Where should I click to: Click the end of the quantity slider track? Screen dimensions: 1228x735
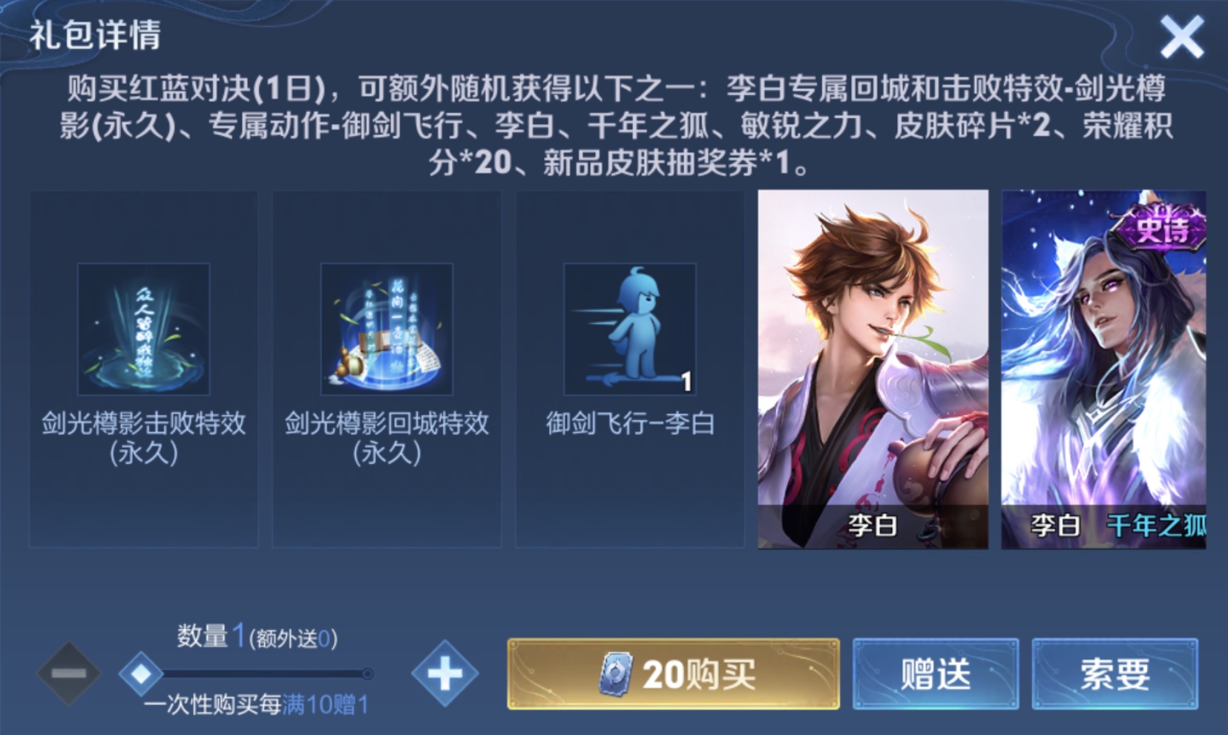coord(367,673)
